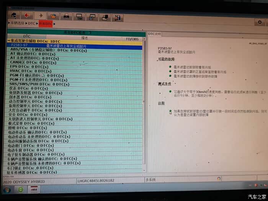Click DTC breadcrumb link

coord(31,23)
